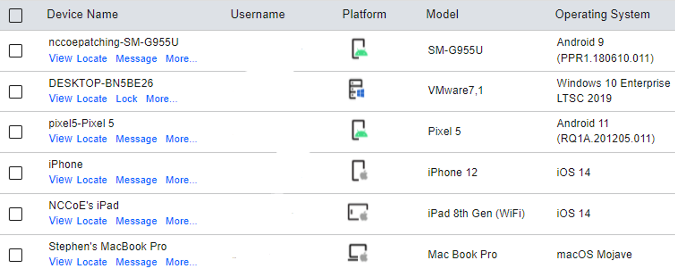Click model cell iPhone 12
The width and height of the screenshot is (675, 275).
pos(452,172)
